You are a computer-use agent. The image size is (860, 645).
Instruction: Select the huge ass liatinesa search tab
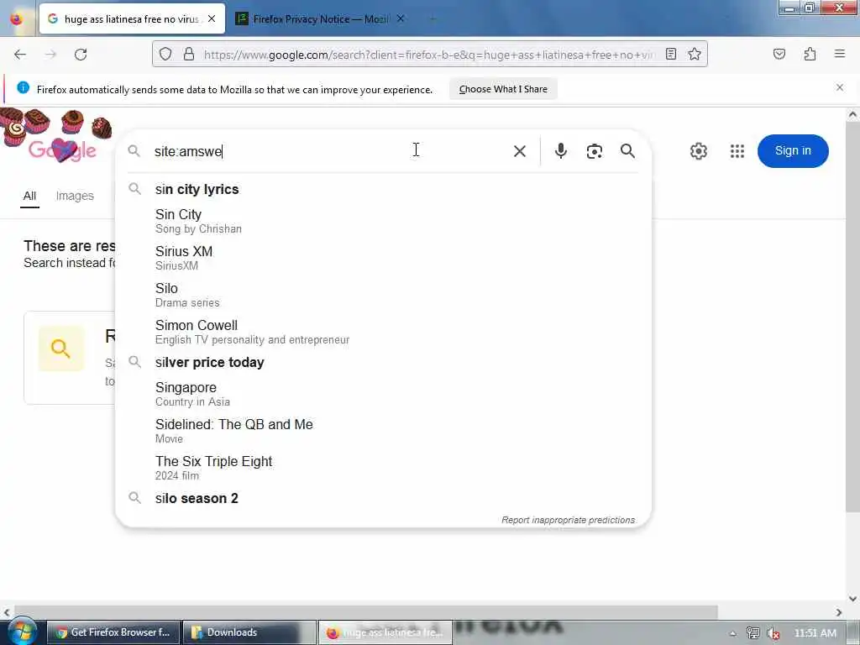(x=132, y=19)
